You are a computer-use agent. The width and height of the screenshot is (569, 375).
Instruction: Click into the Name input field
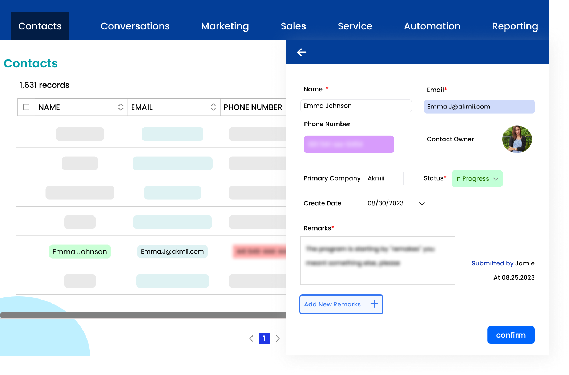click(356, 106)
